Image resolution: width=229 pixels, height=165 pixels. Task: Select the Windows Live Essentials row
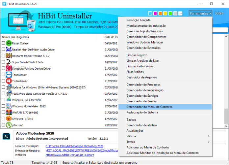tap(59, 100)
